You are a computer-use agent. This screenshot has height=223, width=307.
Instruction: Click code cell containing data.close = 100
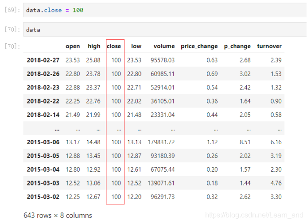pyautogui.click(x=165, y=10)
